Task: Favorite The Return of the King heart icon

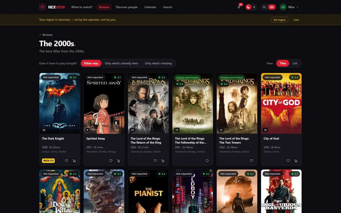Action: [155, 161]
